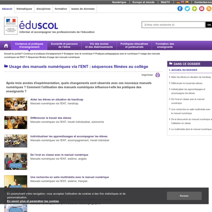Open the formation tab
212x212 pixels.
[x=61, y=9]
